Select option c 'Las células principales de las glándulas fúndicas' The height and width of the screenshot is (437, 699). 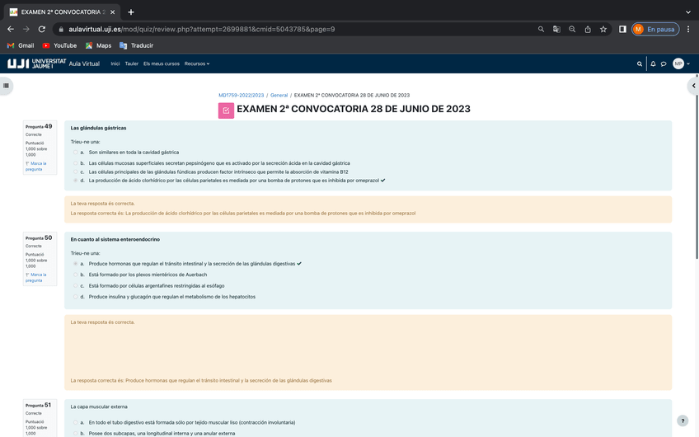tap(75, 172)
